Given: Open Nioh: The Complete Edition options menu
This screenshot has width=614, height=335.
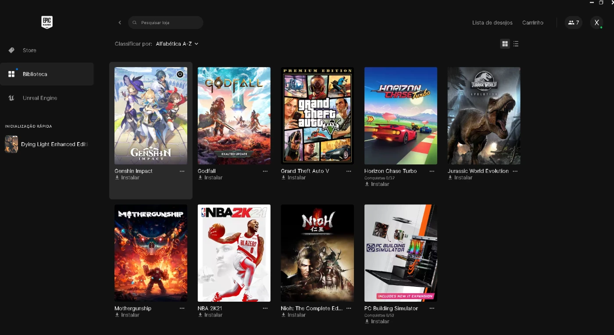Looking at the screenshot, I should 349,308.
